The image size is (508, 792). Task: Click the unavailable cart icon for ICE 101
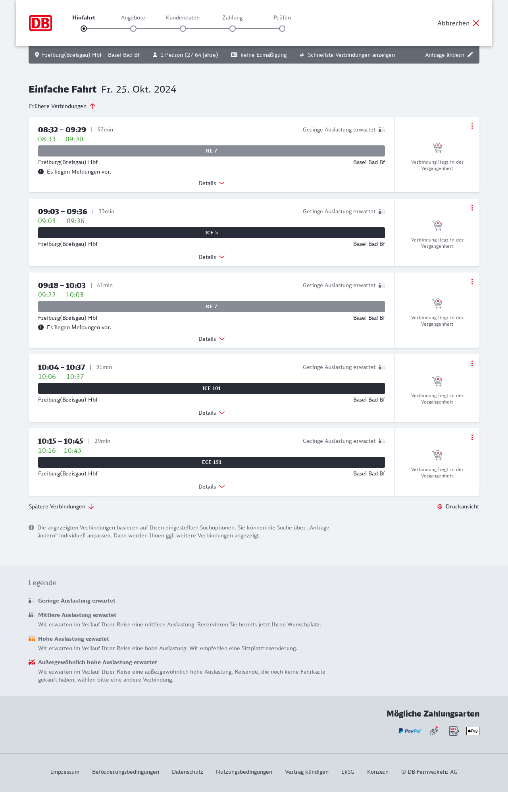437,381
